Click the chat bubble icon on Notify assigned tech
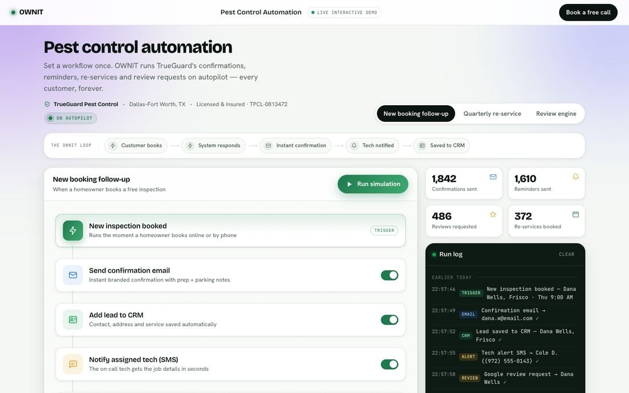Screen dimensions: 629x393 [73, 364]
